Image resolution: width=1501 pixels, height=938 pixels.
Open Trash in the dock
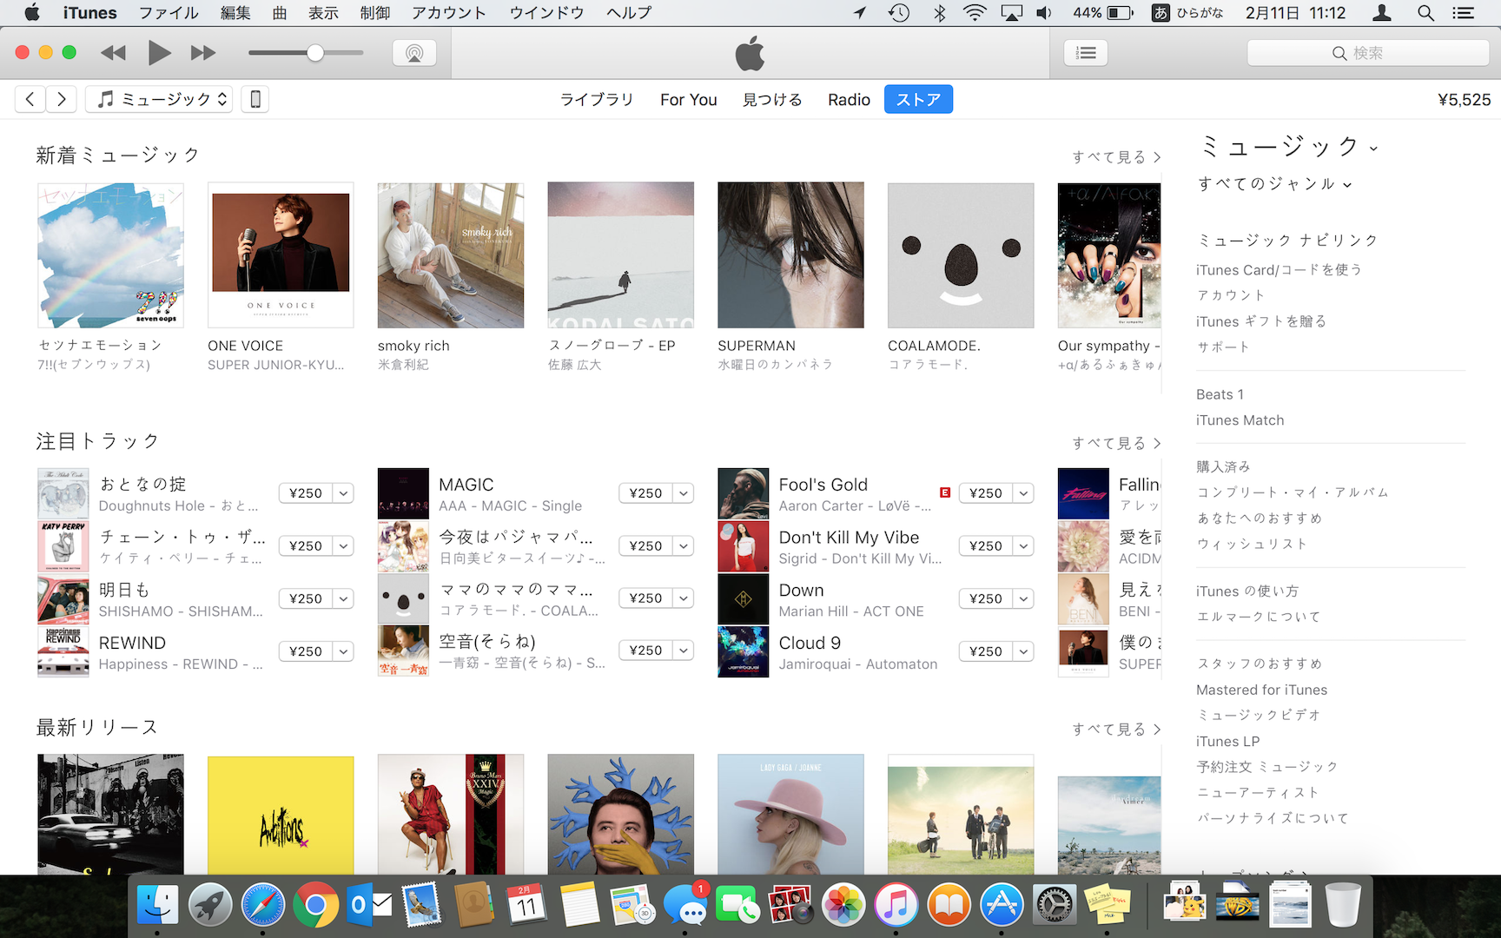click(x=1343, y=905)
